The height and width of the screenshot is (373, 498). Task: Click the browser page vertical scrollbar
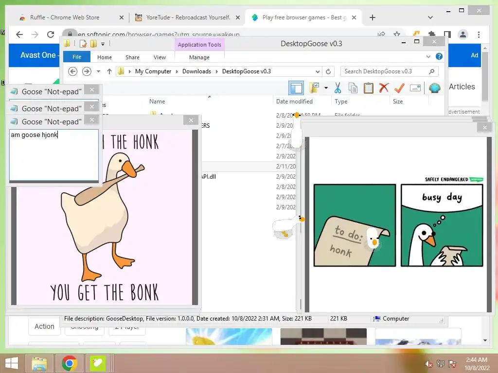(x=485, y=77)
